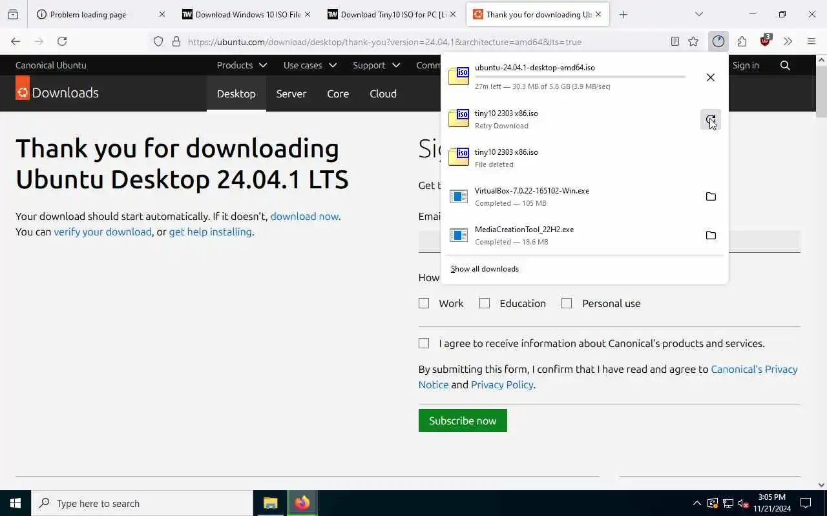Screen dimensions: 827x516
Task: Open the site search magnifier
Action: tap(785, 65)
